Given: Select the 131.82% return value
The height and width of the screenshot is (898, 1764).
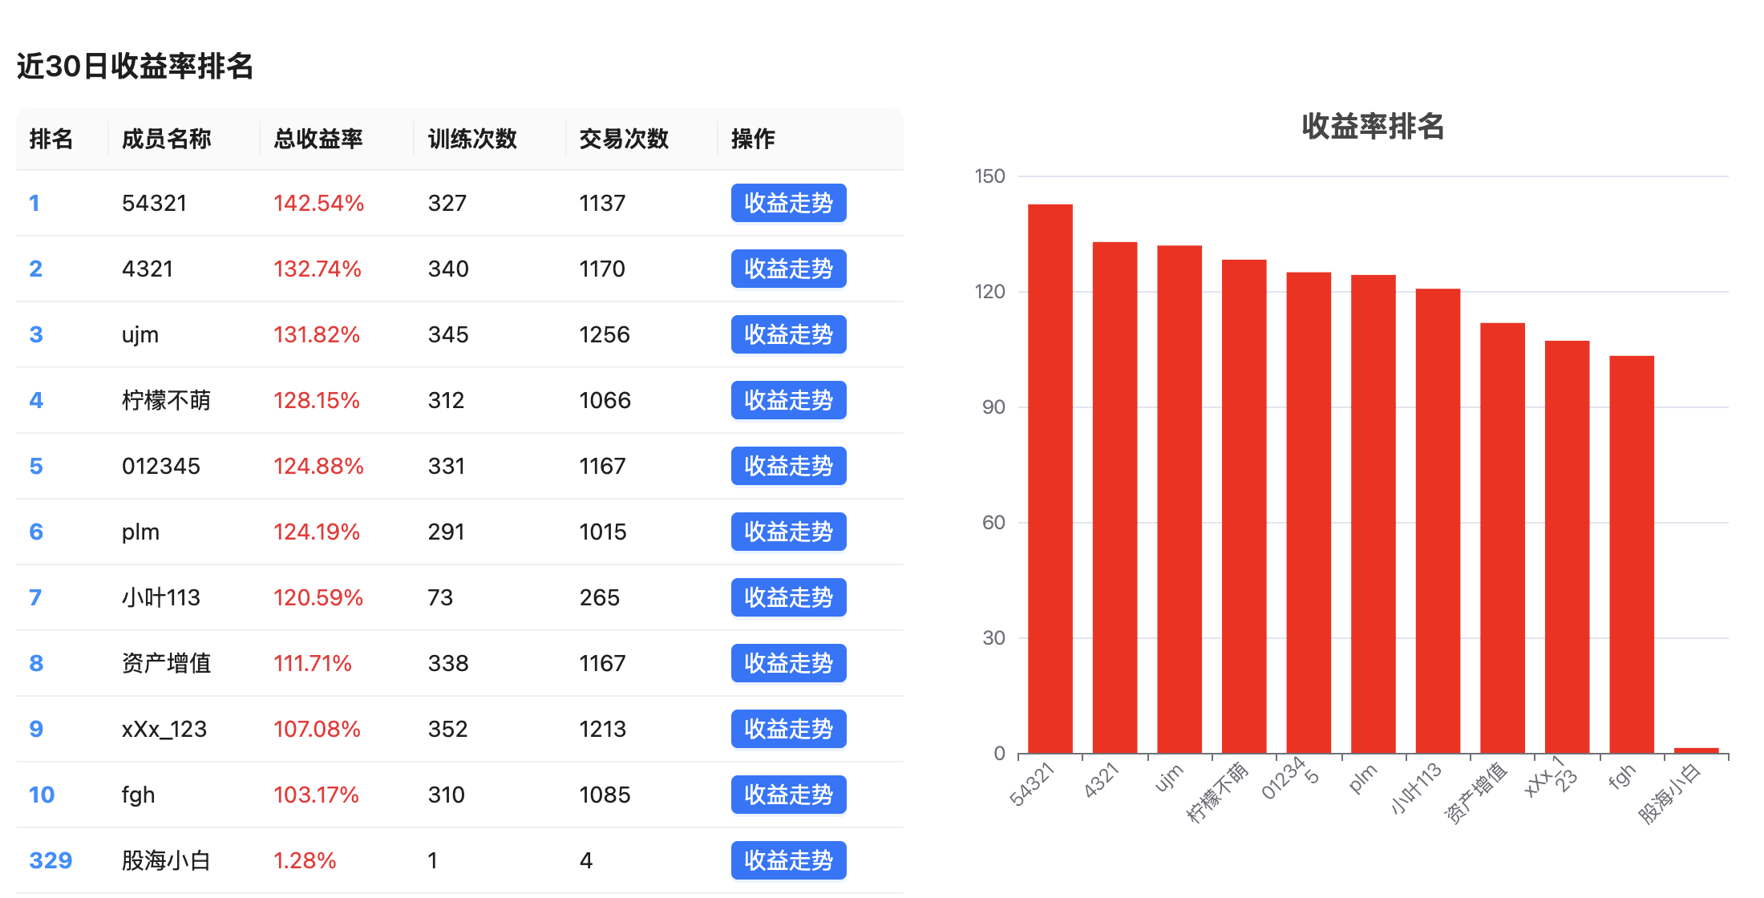Looking at the screenshot, I should click(317, 334).
